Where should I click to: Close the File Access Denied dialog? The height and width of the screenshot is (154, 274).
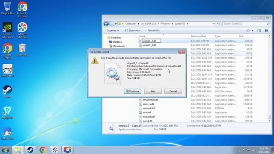182,52
